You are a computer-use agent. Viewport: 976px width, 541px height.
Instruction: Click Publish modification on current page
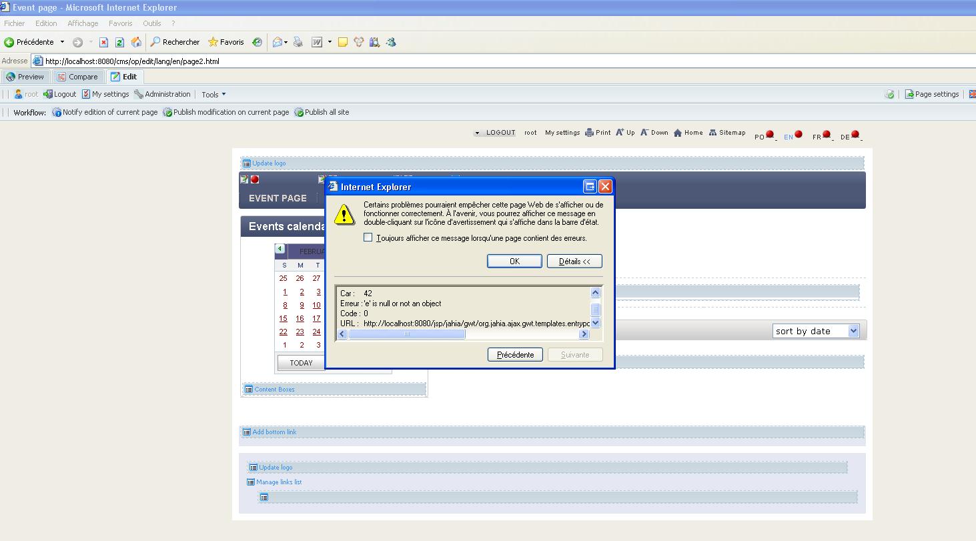(226, 112)
